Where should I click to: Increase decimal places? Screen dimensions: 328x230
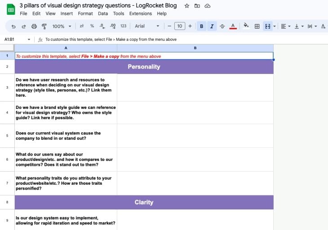(113, 26)
